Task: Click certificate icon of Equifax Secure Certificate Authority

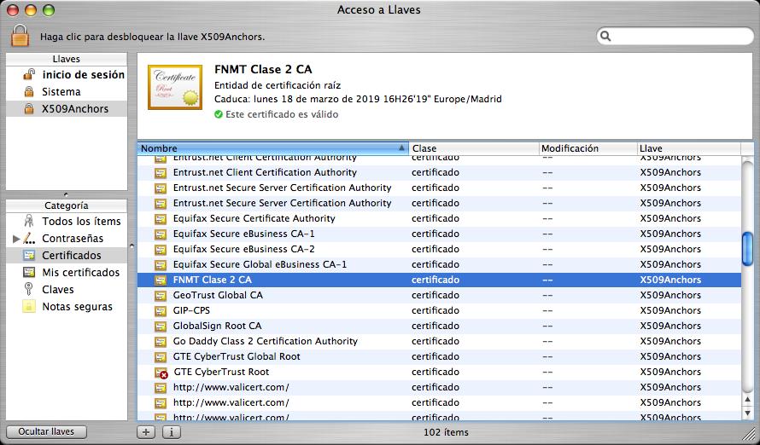Action: point(161,218)
